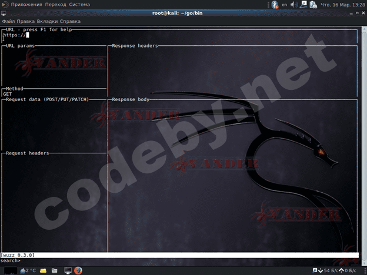
Task: Click the Kali logo icon in top panel
Action: [x=5, y=5]
